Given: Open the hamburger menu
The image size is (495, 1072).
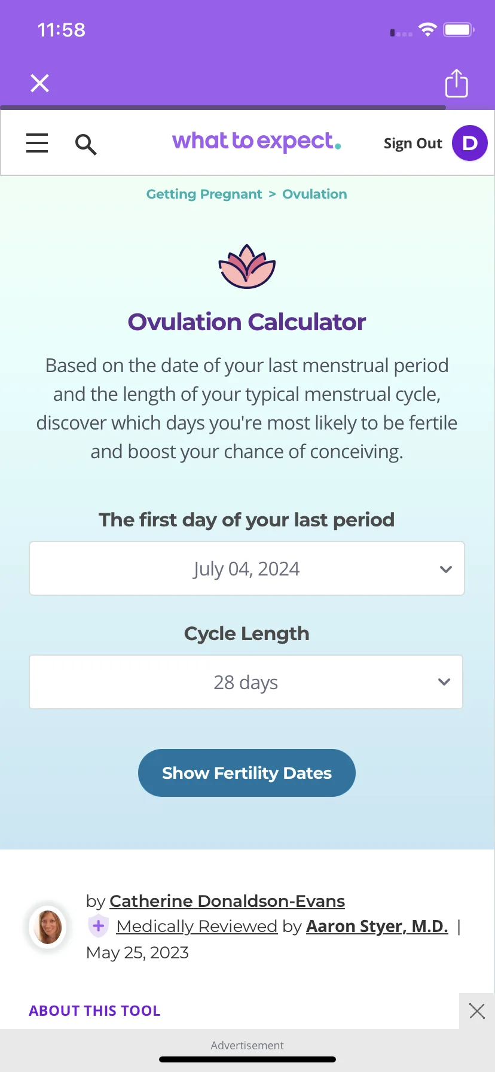Looking at the screenshot, I should [37, 143].
